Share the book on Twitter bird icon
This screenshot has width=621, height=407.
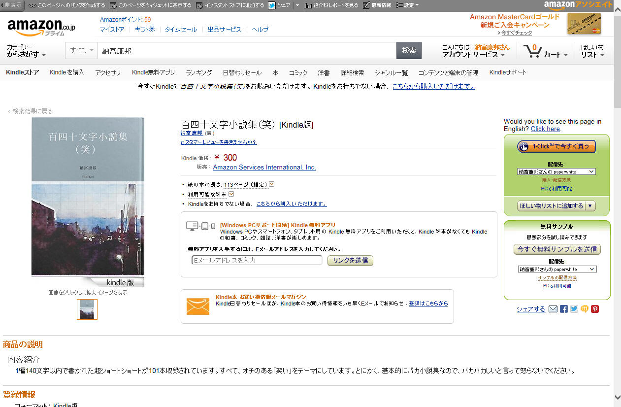click(574, 309)
